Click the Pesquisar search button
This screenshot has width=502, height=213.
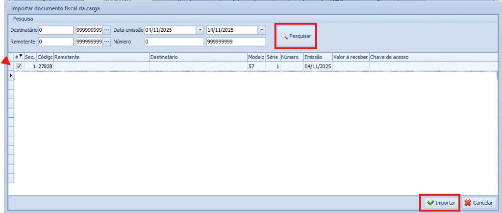[296, 36]
